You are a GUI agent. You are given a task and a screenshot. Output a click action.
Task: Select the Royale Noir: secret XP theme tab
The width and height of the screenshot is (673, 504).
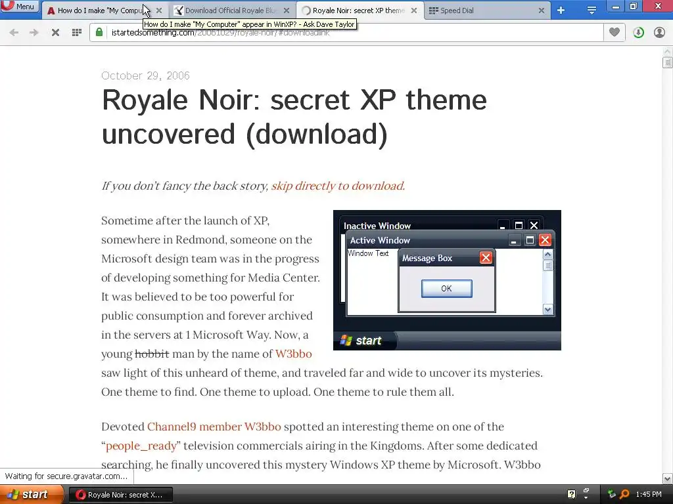(x=359, y=10)
